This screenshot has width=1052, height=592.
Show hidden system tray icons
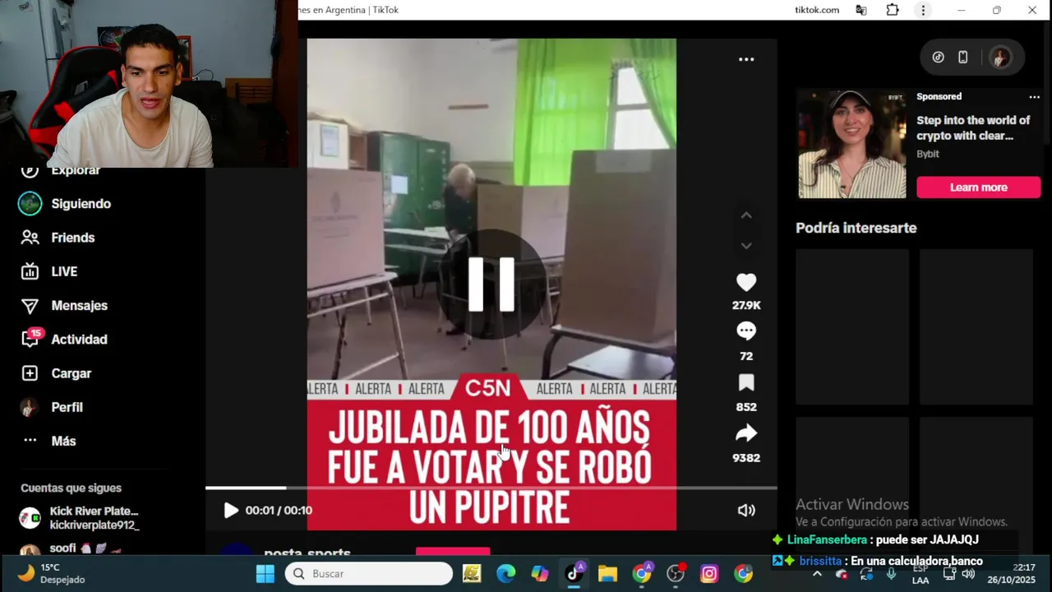click(817, 574)
